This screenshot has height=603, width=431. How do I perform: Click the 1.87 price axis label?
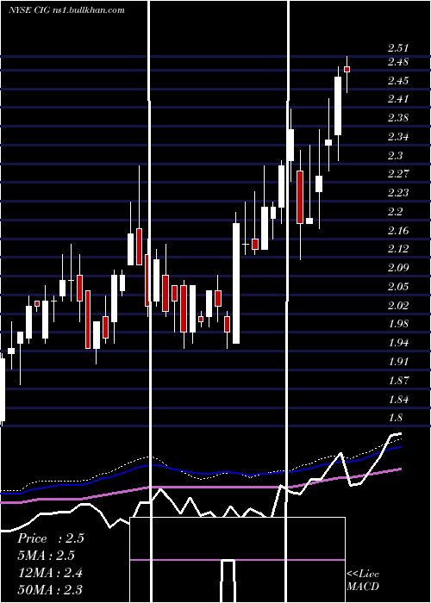398,381
